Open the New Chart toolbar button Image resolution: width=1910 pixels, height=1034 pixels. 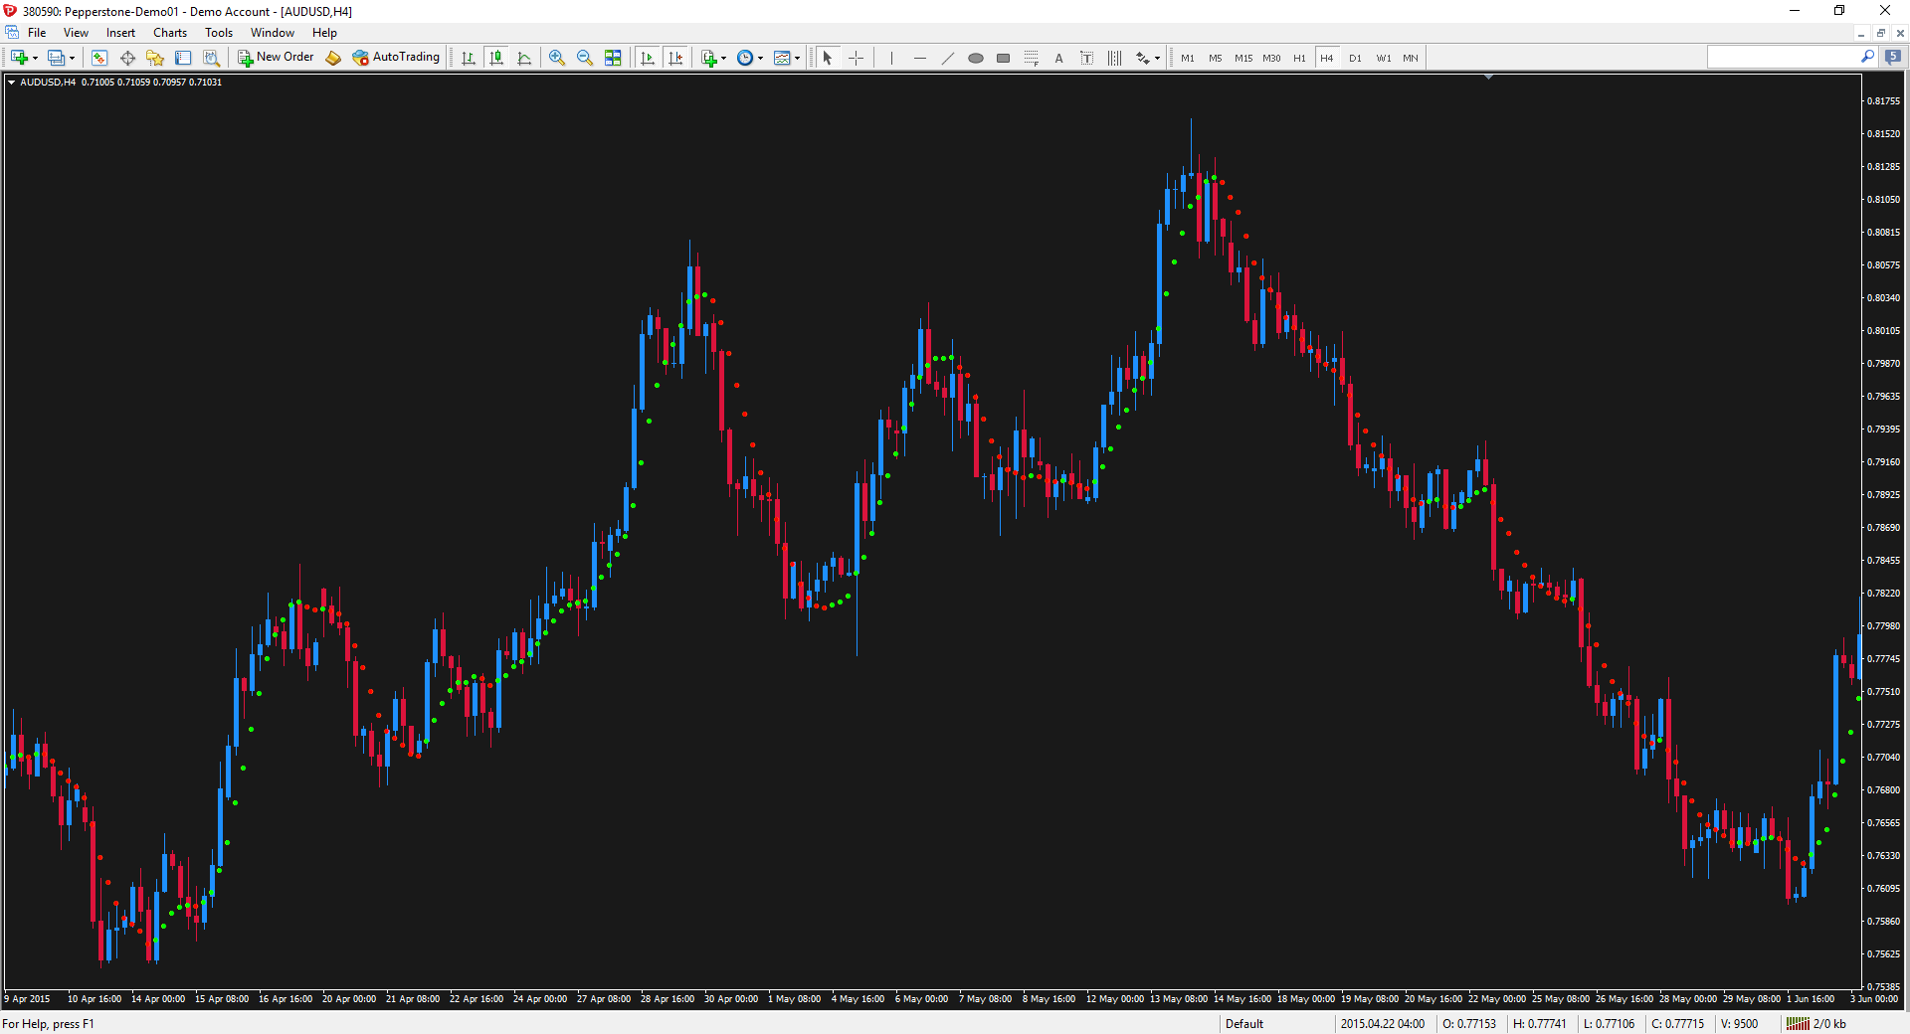pos(19,58)
